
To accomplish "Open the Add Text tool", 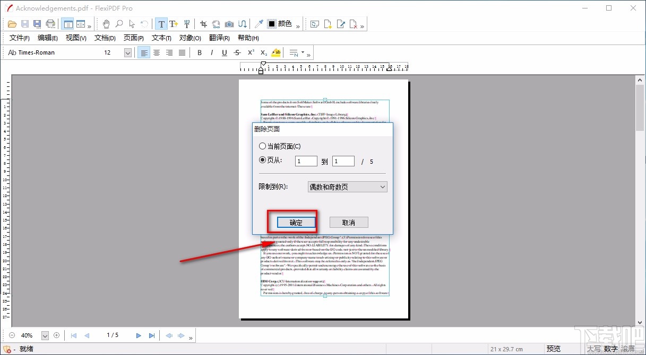I will [x=174, y=23].
